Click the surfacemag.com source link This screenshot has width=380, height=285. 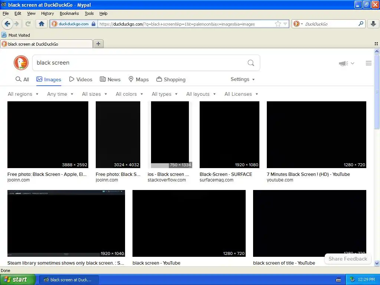[x=216, y=180]
